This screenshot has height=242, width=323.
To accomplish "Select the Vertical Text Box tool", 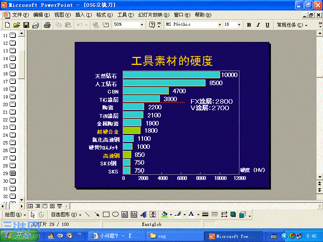I will pyautogui.click(x=134, y=215).
